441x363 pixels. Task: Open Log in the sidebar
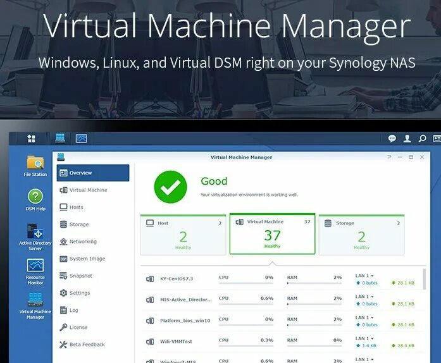click(93, 310)
